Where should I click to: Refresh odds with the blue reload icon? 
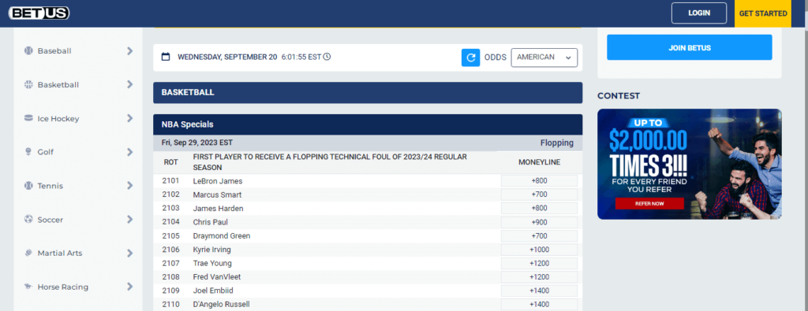[470, 57]
